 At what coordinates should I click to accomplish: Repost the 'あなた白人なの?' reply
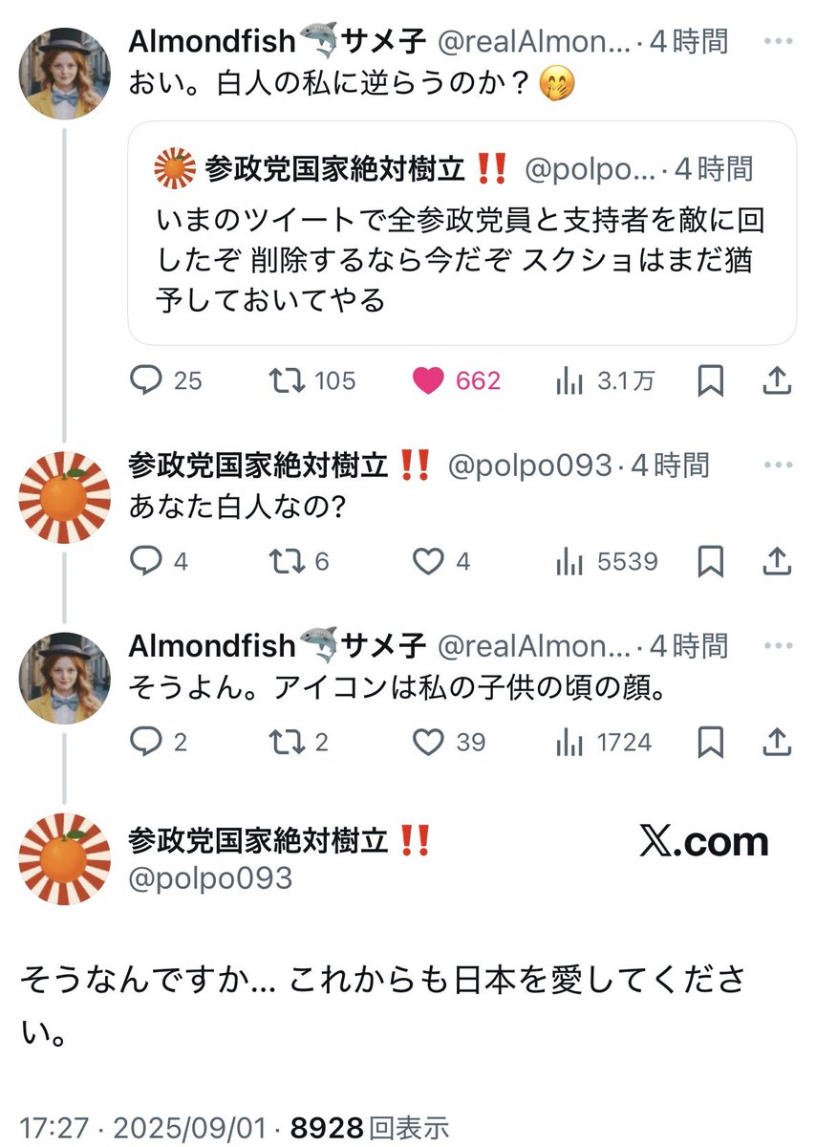[299, 561]
